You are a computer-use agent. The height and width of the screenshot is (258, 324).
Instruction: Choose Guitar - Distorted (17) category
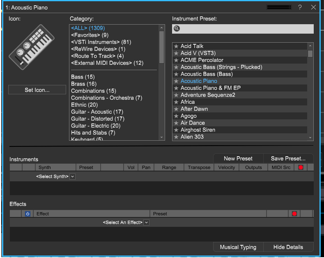[x=98, y=119]
